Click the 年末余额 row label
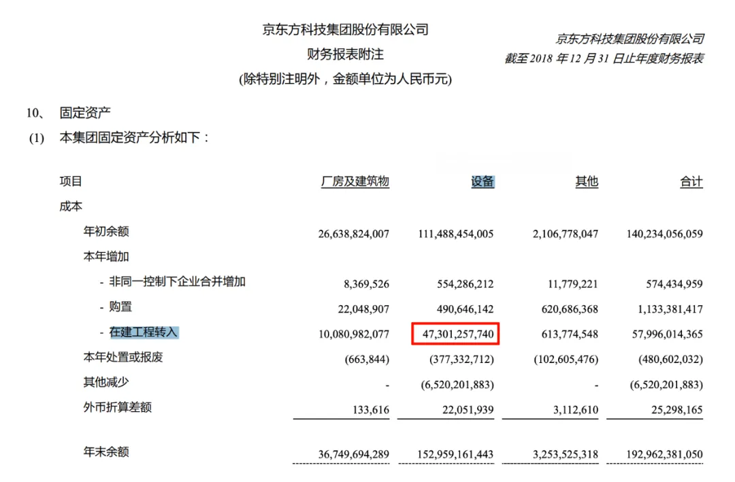This screenshot has height=482, width=735. pyautogui.click(x=106, y=452)
